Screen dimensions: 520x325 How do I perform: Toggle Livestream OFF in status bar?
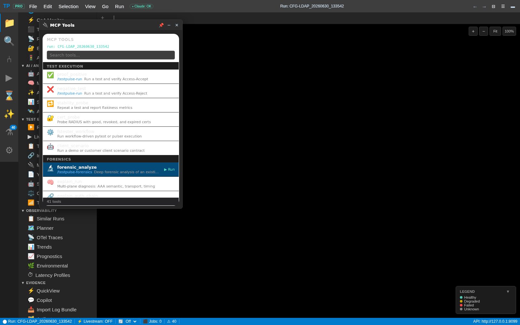(x=95, y=321)
